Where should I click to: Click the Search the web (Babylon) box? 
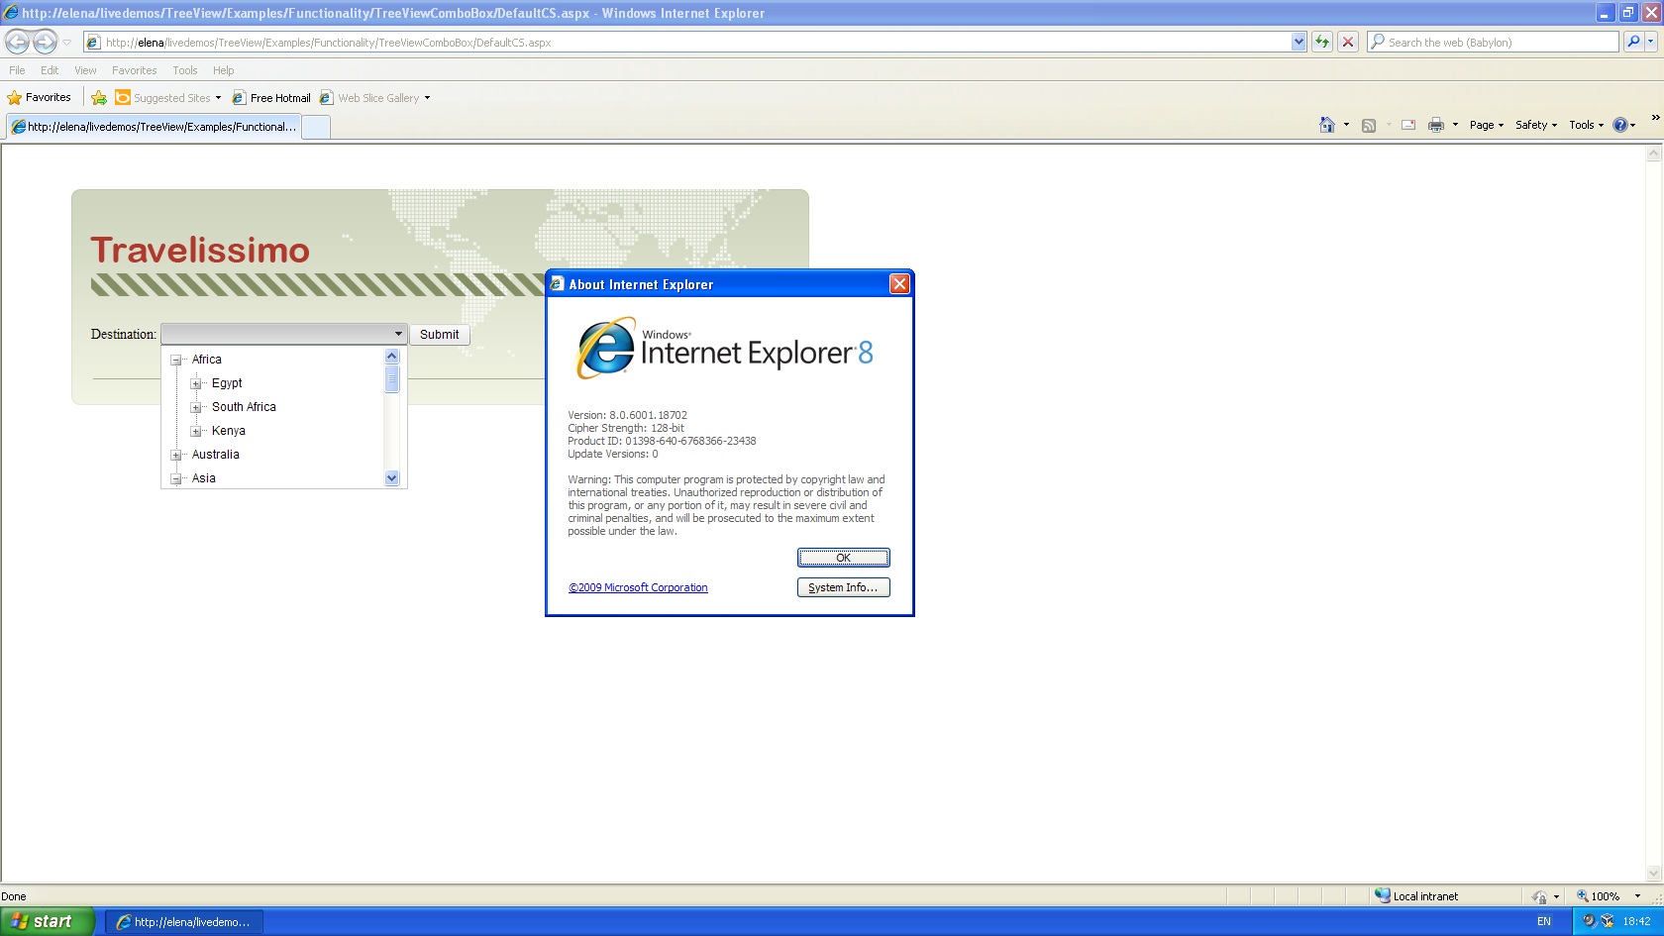(x=1493, y=43)
